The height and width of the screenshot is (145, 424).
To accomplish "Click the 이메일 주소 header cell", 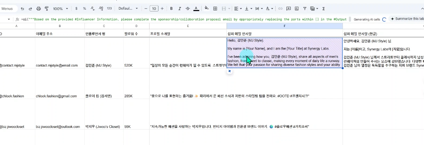I will [60, 34].
